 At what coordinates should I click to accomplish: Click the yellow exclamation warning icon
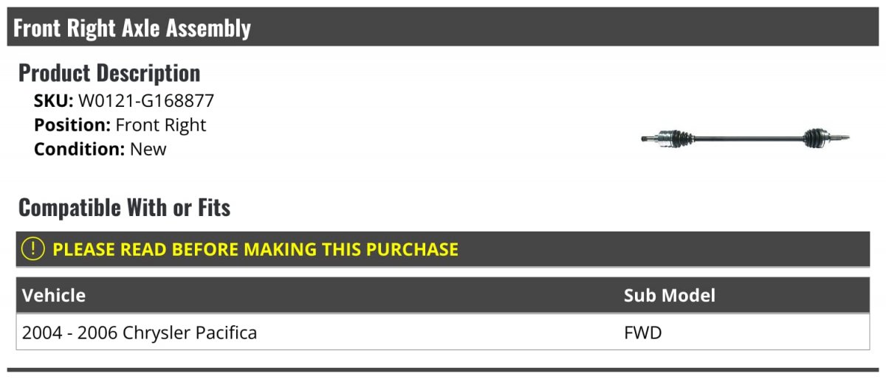click(33, 249)
